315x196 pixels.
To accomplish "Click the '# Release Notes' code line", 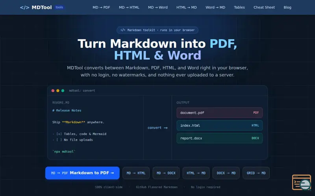I will 67,111.
